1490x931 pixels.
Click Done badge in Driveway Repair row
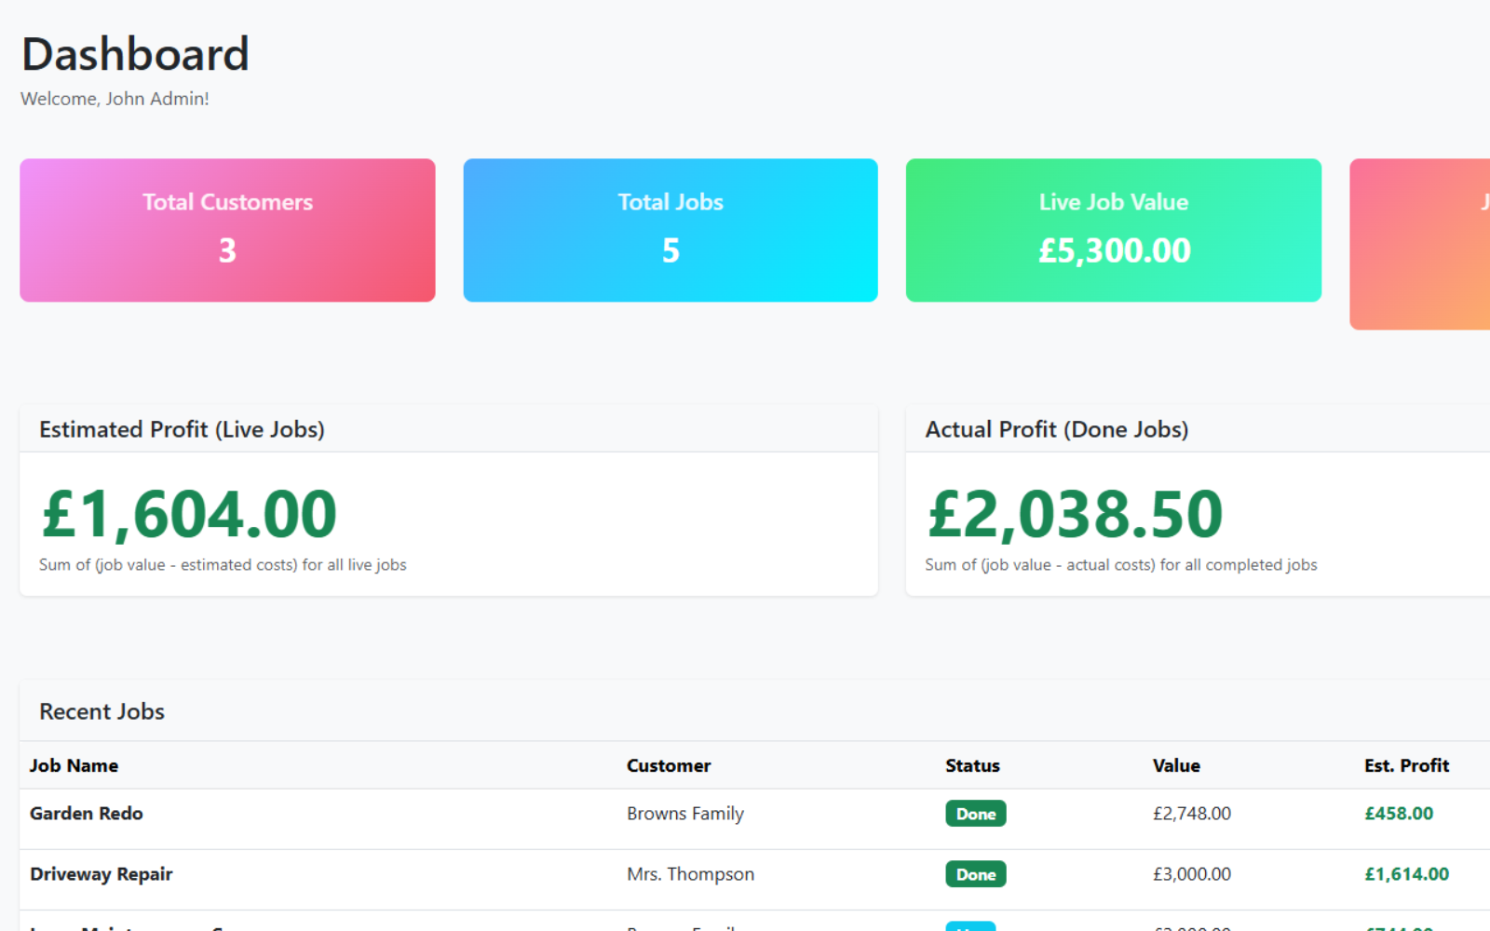976,874
